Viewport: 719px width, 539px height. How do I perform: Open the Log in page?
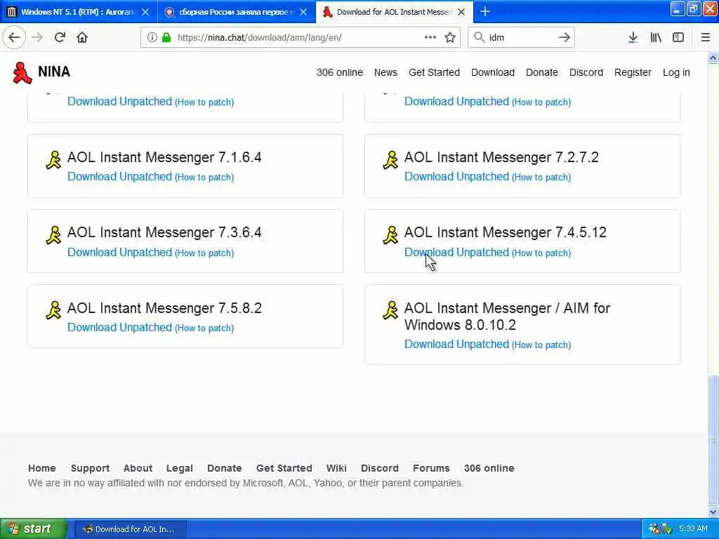coord(676,72)
